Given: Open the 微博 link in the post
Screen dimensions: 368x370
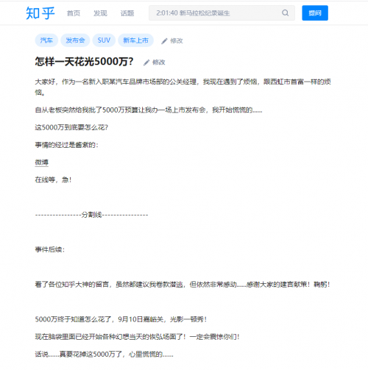Looking at the screenshot, I should (42, 162).
